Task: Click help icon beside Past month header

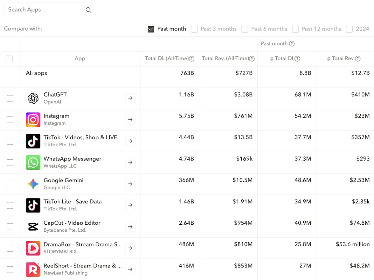Action: [292, 44]
